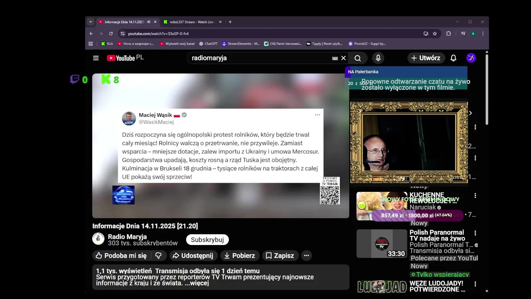Open a new browser tab
This screenshot has width=531, height=299.
tap(230, 22)
